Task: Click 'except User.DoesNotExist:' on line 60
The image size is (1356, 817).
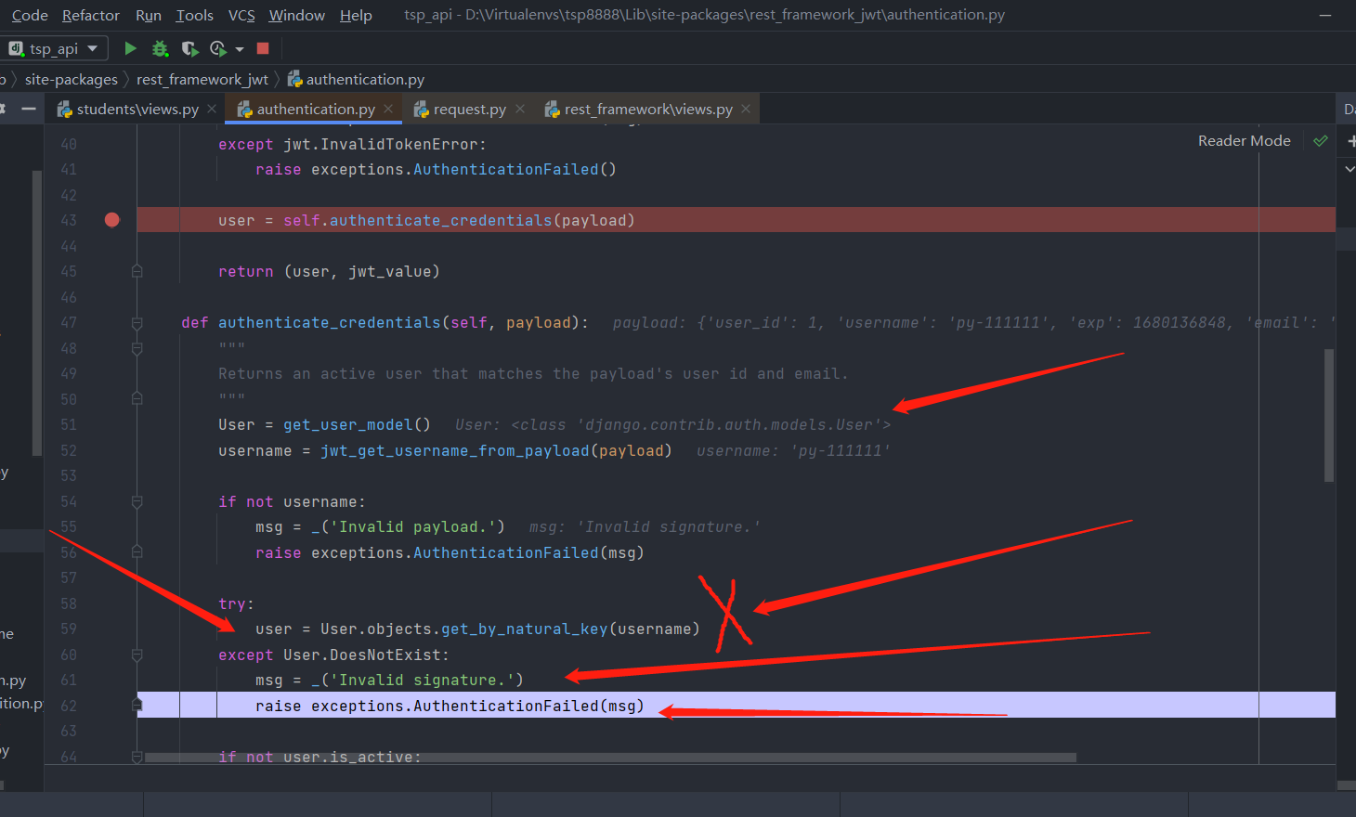Action: pos(334,655)
